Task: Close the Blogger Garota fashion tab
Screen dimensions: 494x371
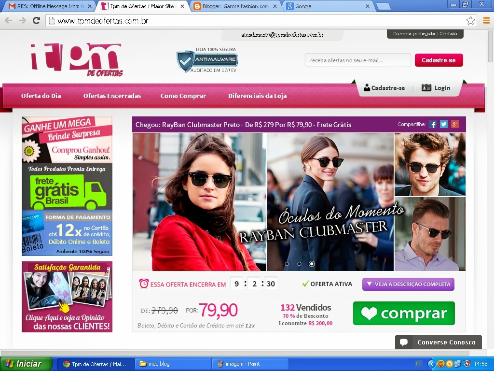Action: pyautogui.click(x=274, y=6)
